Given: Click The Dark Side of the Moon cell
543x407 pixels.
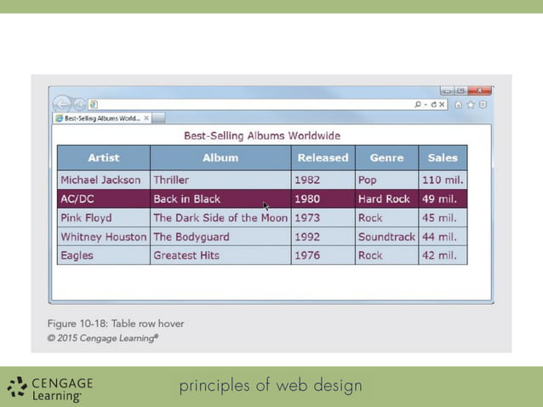Looking at the screenshot, I should click(x=220, y=218).
